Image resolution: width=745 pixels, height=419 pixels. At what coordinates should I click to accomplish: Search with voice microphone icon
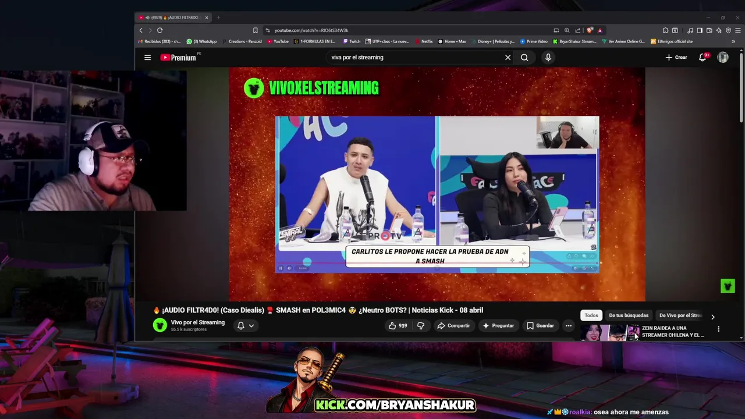(x=548, y=57)
